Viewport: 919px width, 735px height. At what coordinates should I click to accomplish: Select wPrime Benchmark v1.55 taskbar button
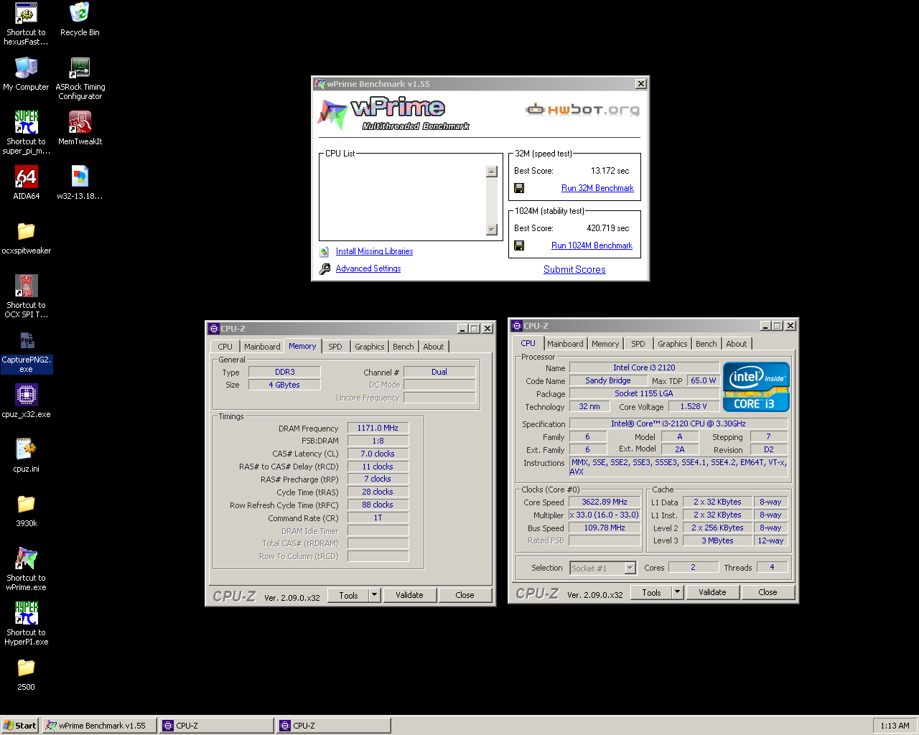tap(99, 726)
